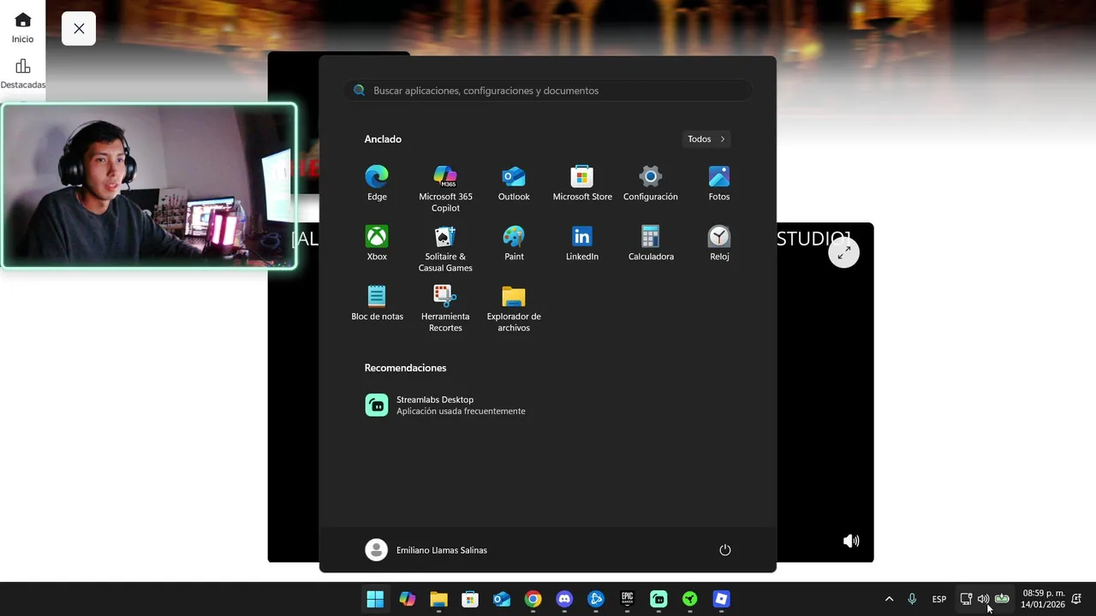The image size is (1096, 616).
Task: Open the Xbox app
Action: pos(377,244)
